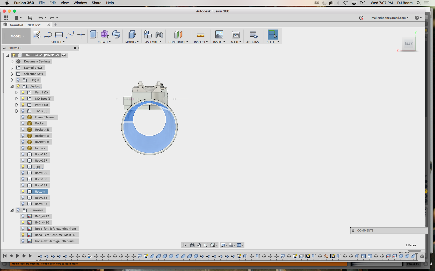This screenshot has height=271, width=435.
Task: Expand the Document Settings node
Action: coord(12,61)
